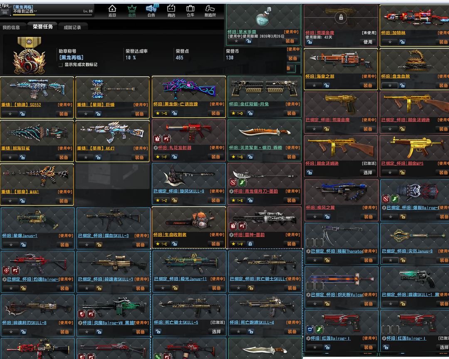The image size is (449, 359).
Task: Click lock icon on 炽天断Vulcan card
Action: pyautogui.click(x=327, y=304)
